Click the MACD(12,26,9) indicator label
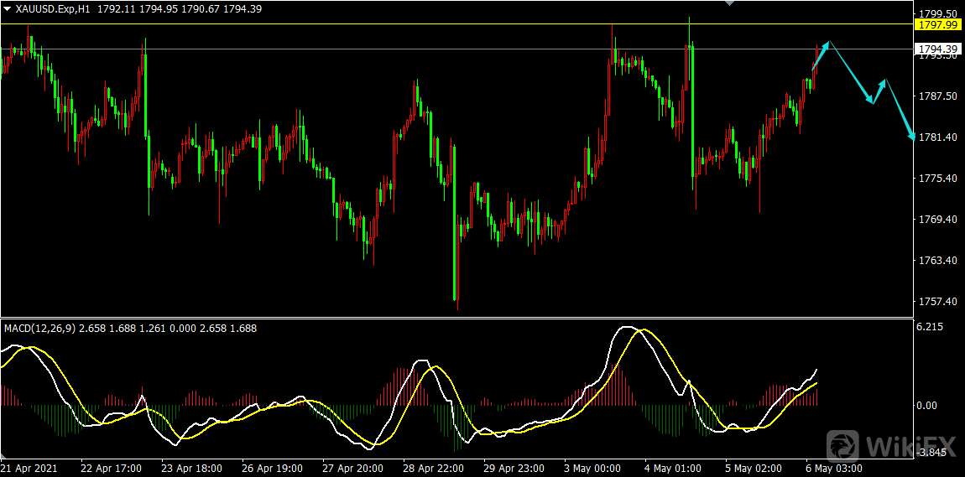 [39, 328]
